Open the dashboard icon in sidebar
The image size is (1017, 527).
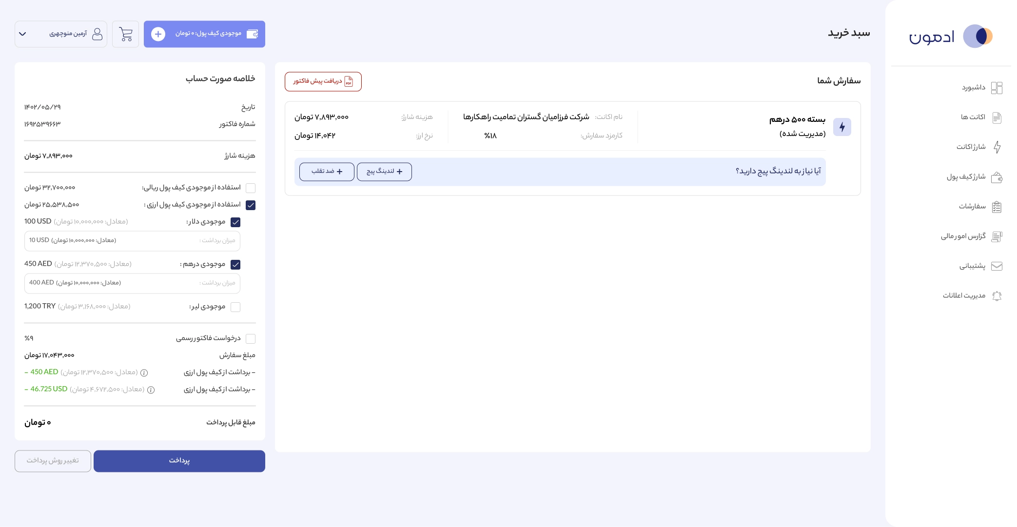pyautogui.click(x=997, y=88)
